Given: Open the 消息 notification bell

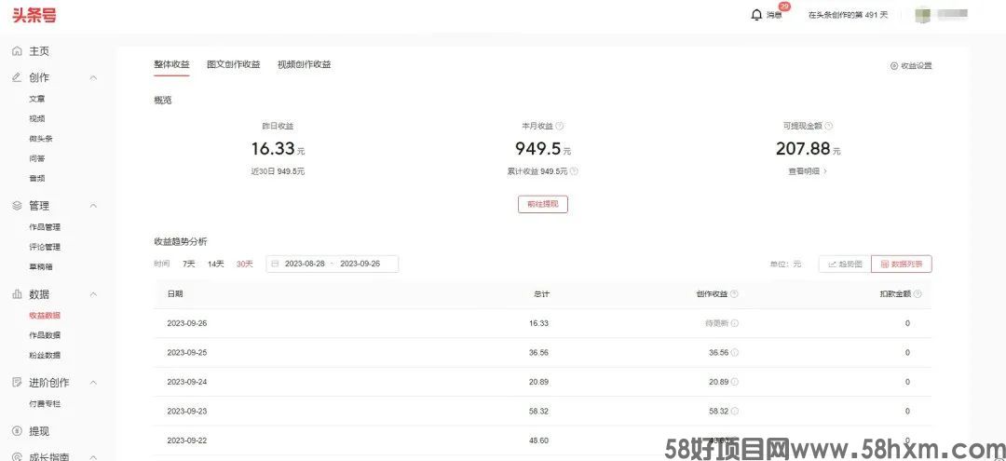Looking at the screenshot, I should [756, 15].
